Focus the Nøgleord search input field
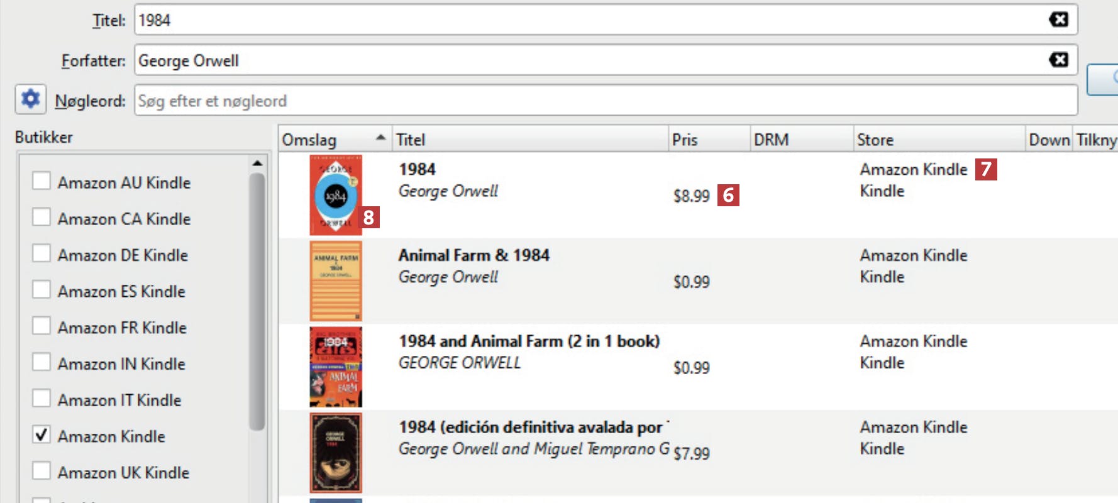 click(x=604, y=101)
